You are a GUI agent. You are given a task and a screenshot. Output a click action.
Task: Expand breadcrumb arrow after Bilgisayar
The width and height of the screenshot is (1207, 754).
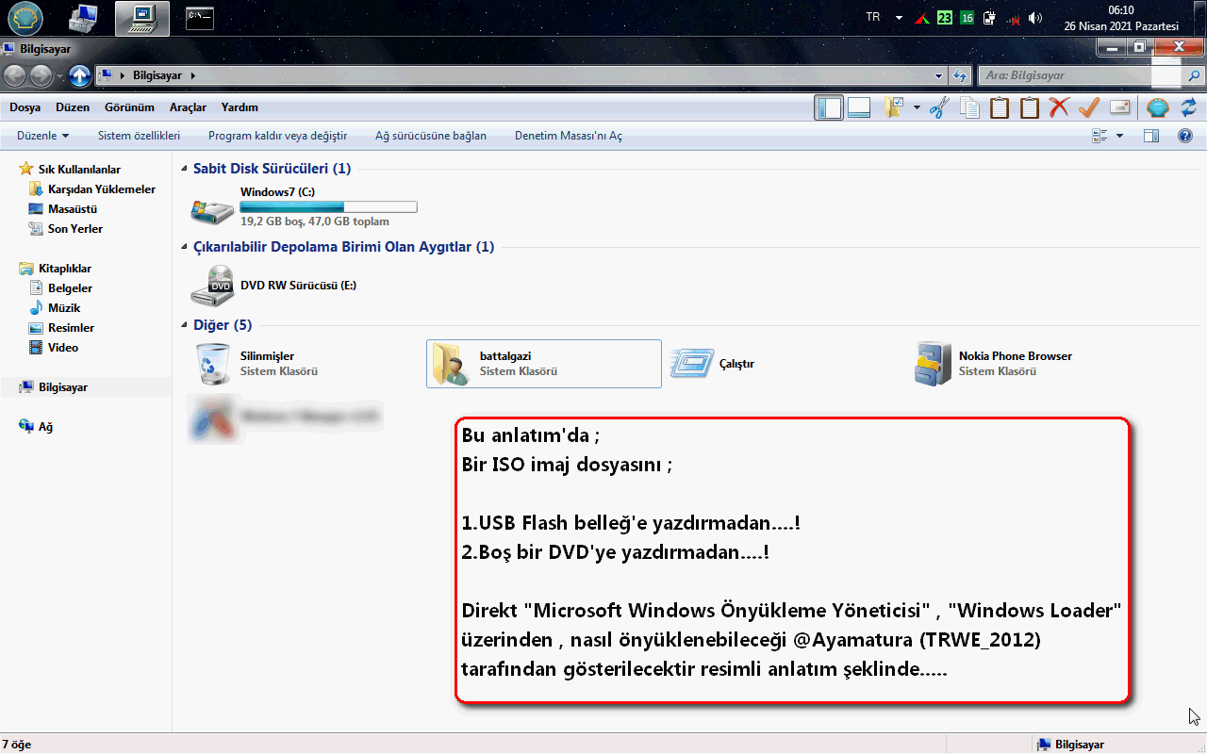[193, 75]
